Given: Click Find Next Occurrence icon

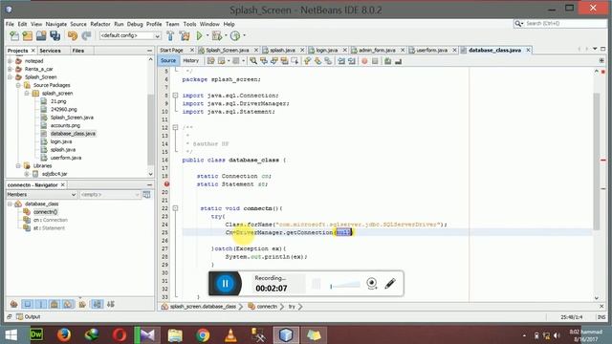Looking at the screenshot, I should pyautogui.click(x=274, y=61).
